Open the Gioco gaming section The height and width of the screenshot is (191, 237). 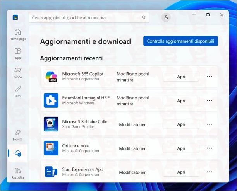pyautogui.click(x=18, y=73)
